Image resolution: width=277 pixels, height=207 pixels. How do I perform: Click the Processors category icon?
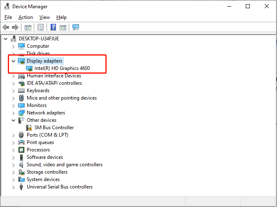point(22,150)
